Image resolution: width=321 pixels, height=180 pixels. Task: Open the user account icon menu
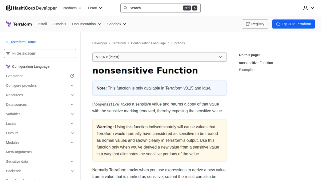point(308,8)
